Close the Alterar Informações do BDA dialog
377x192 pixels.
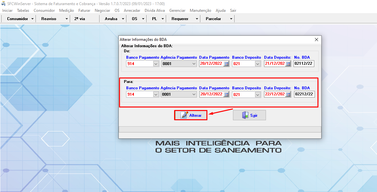pos(317,40)
